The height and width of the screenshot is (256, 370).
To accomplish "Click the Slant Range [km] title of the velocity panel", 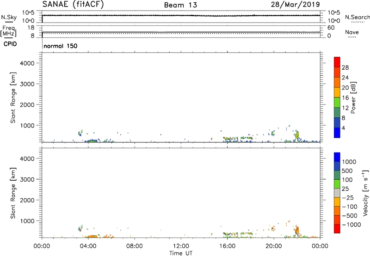I will tap(13, 193).
